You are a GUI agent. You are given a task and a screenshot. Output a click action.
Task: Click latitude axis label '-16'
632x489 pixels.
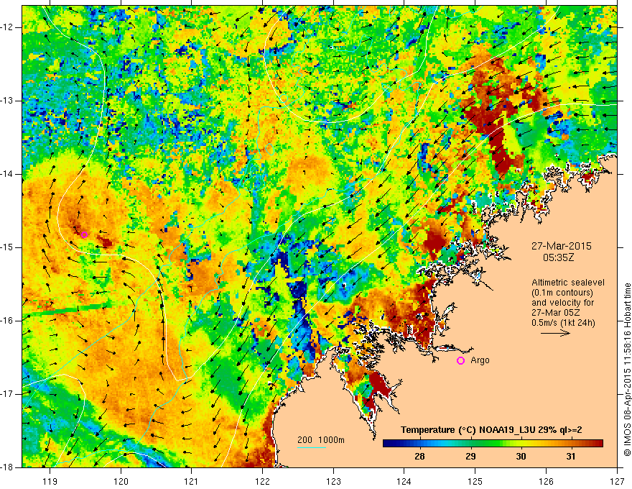7,321
